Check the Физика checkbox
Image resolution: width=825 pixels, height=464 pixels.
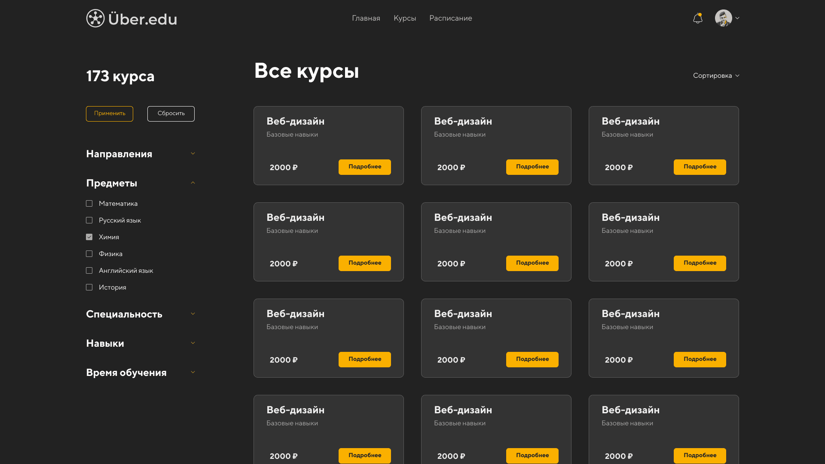click(89, 254)
